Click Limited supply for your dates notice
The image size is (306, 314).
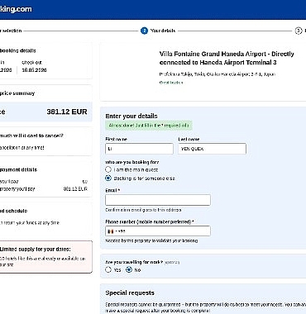tap(45, 257)
